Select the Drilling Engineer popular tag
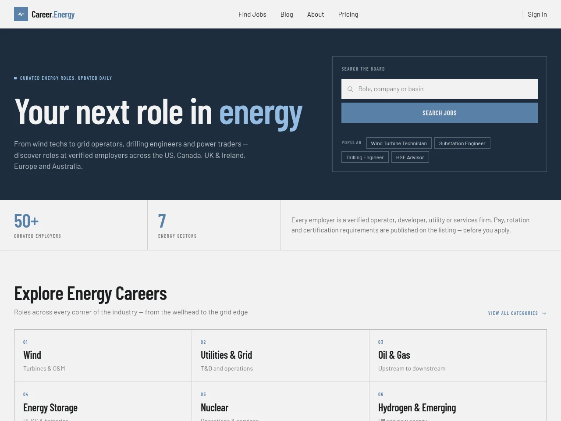Viewport: 561px width, 421px height. coord(365,157)
